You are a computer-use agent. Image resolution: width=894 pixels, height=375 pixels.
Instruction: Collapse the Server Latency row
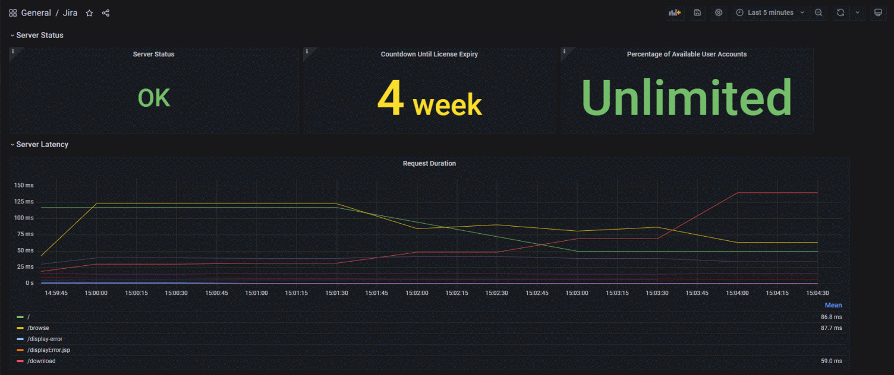point(39,144)
